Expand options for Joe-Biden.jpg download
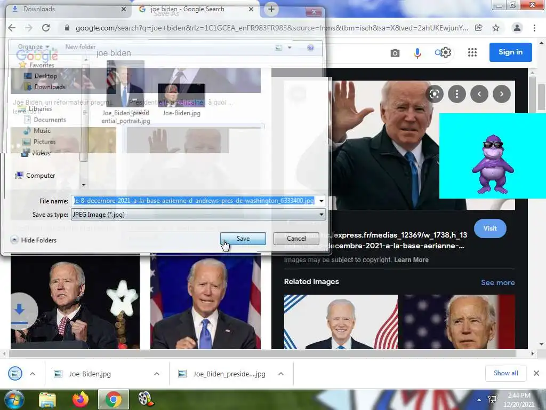 point(157,374)
